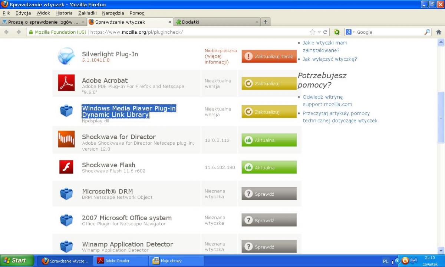445x267 pixels.
Task: Open the Firefox home page icon
Action: [439, 32]
